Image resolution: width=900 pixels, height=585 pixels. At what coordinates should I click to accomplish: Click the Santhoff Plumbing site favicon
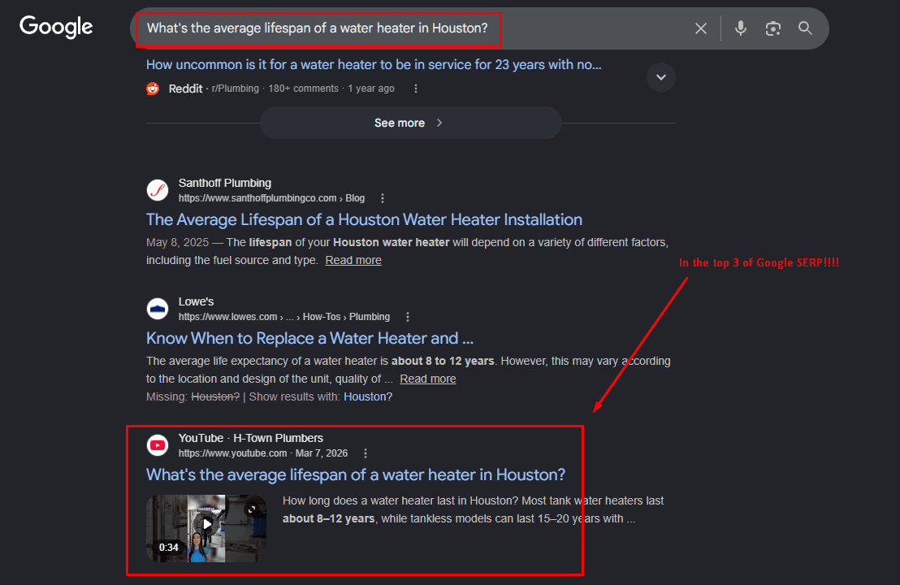point(158,190)
